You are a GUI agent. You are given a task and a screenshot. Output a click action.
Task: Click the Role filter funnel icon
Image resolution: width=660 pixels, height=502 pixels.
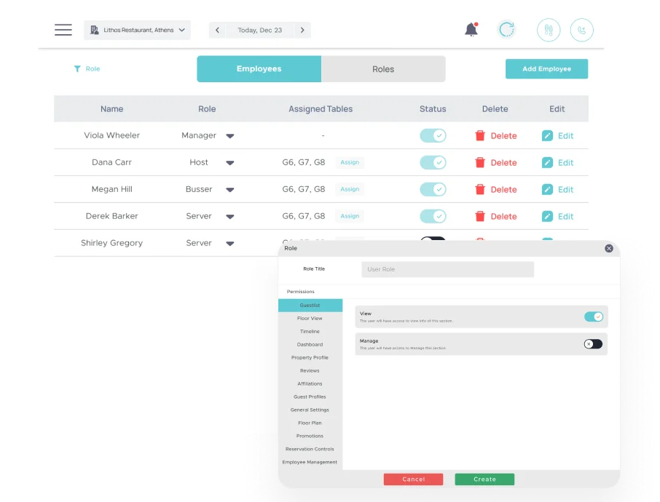[77, 68]
